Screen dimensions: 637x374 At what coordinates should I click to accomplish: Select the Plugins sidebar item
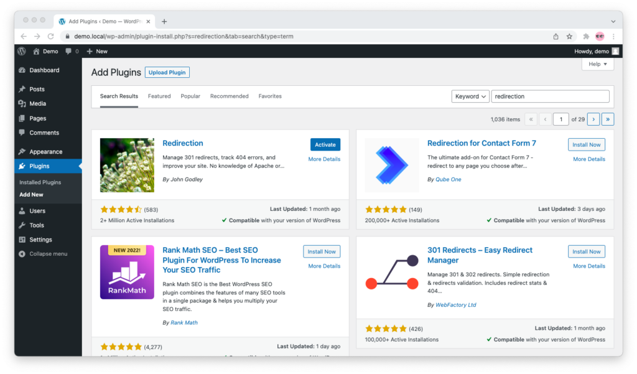coord(48,166)
